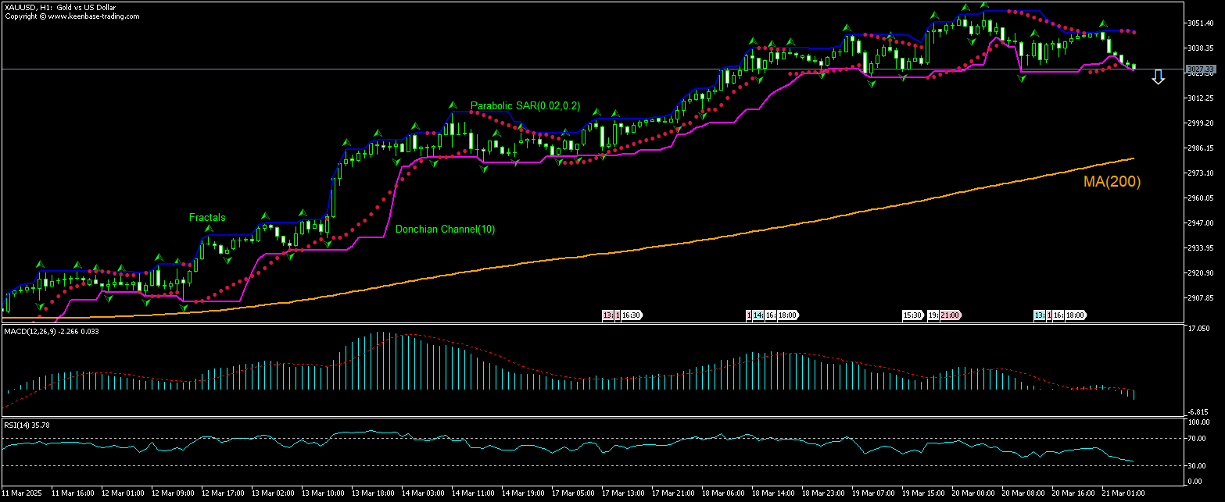The height and width of the screenshot is (502, 1225).
Task: Click the Donchian Channel(10) label
Action: (445, 230)
